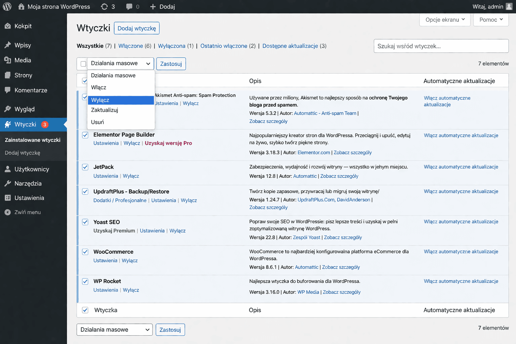Uncheck the Yoast SEO plugin checkbox
This screenshot has height=344, width=516.
tap(85, 222)
